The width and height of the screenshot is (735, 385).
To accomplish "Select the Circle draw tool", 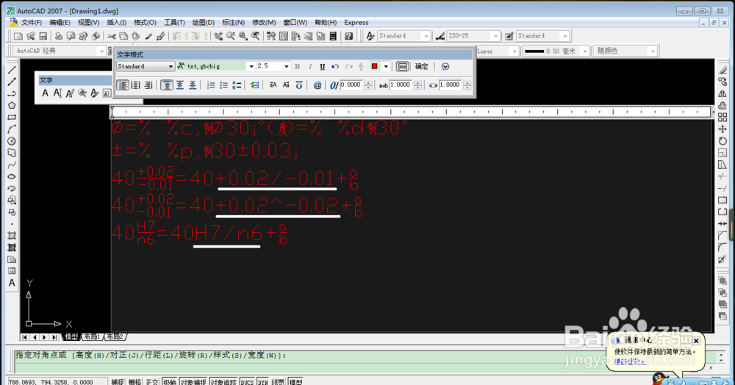I will pos(12,141).
